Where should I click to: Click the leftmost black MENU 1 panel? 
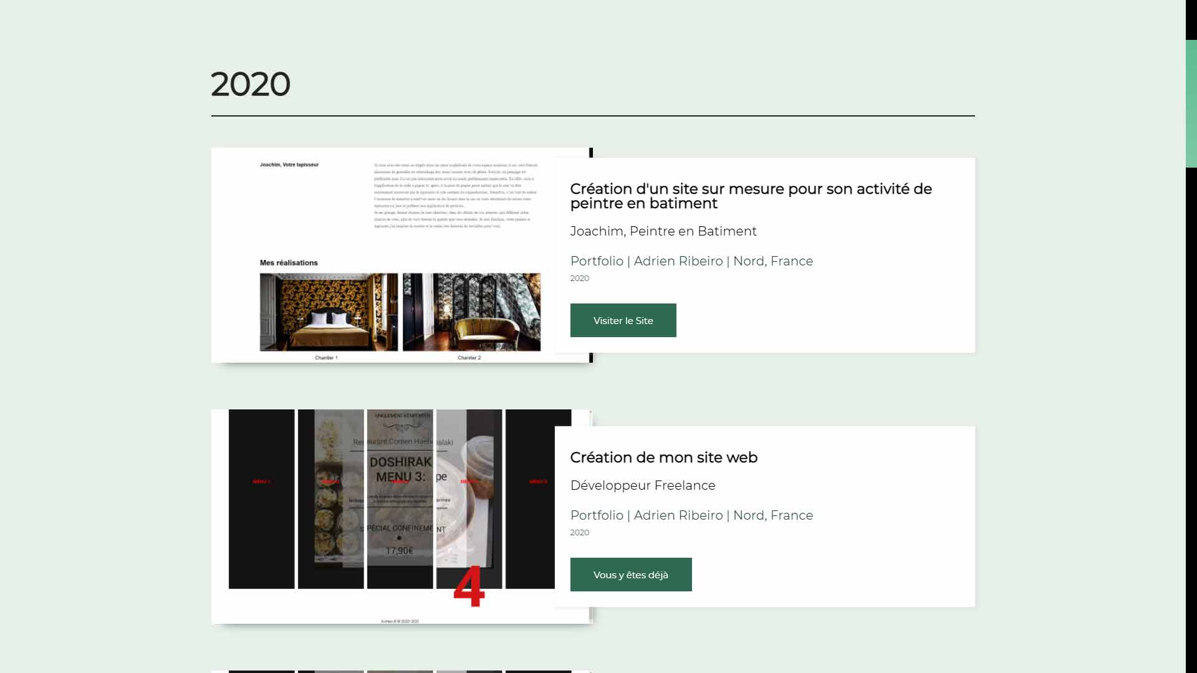261,499
